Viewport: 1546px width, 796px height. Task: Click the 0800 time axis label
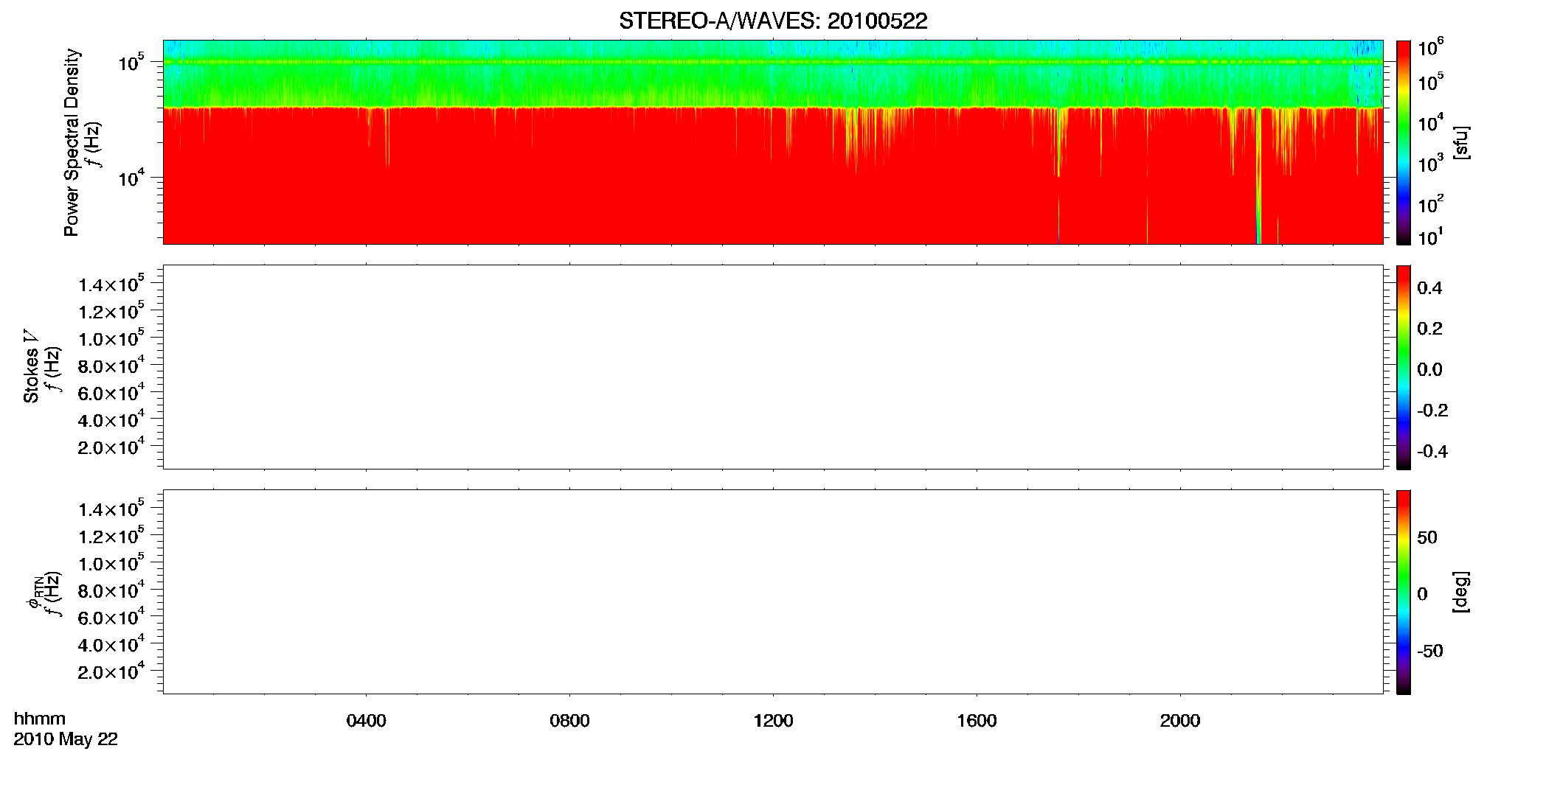pyautogui.click(x=570, y=721)
